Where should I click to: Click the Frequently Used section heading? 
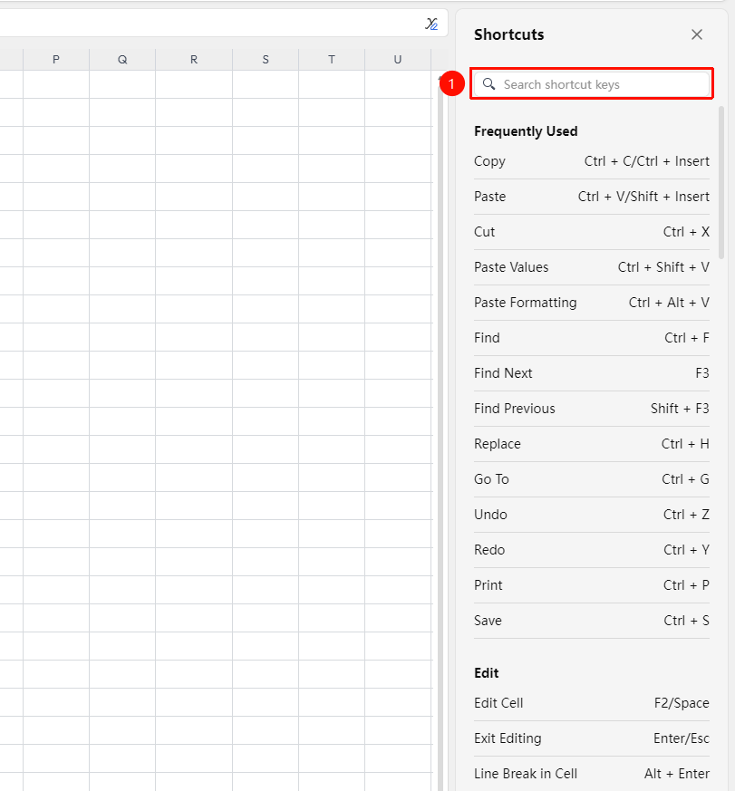526,131
